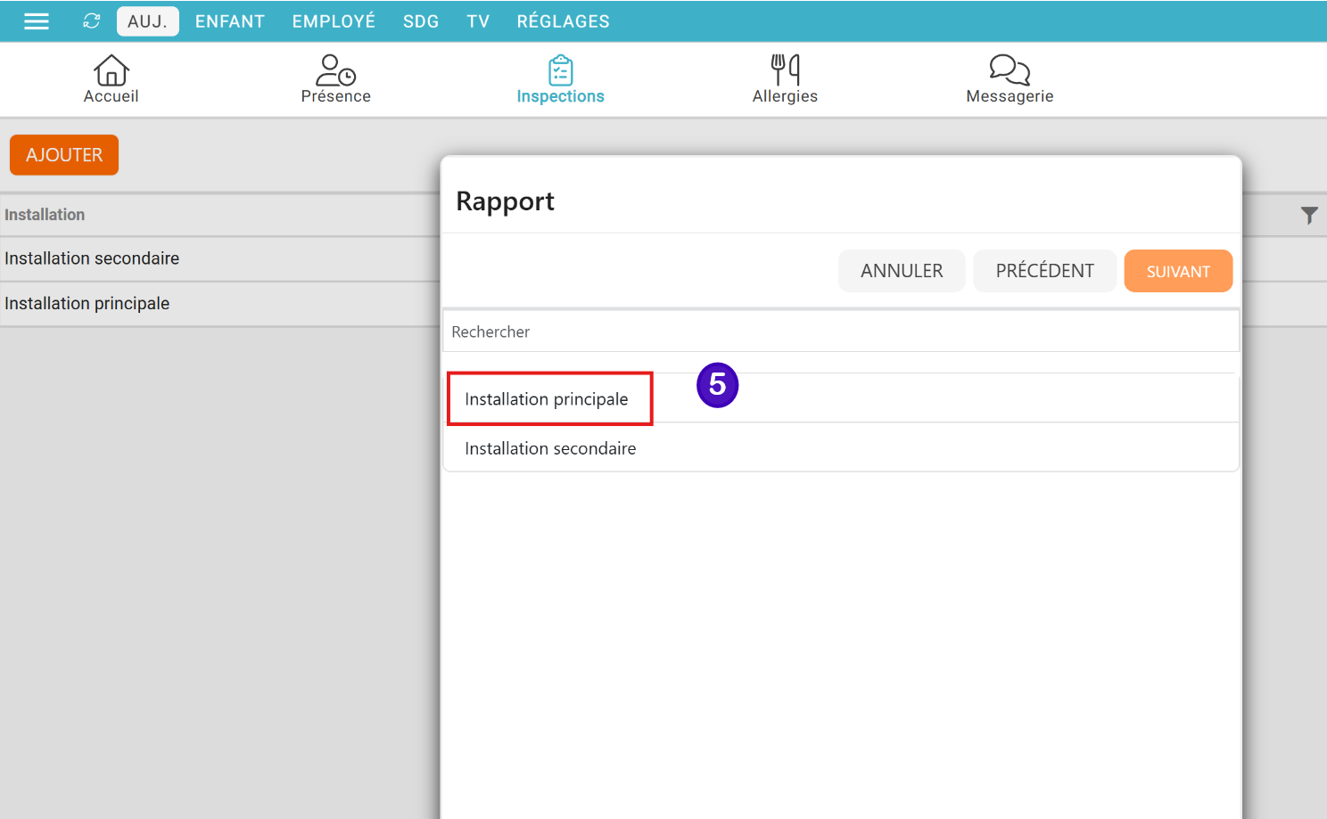The width and height of the screenshot is (1327, 819).
Task: Open RÉGLAGES settings menu
Action: click(x=563, y=21)
